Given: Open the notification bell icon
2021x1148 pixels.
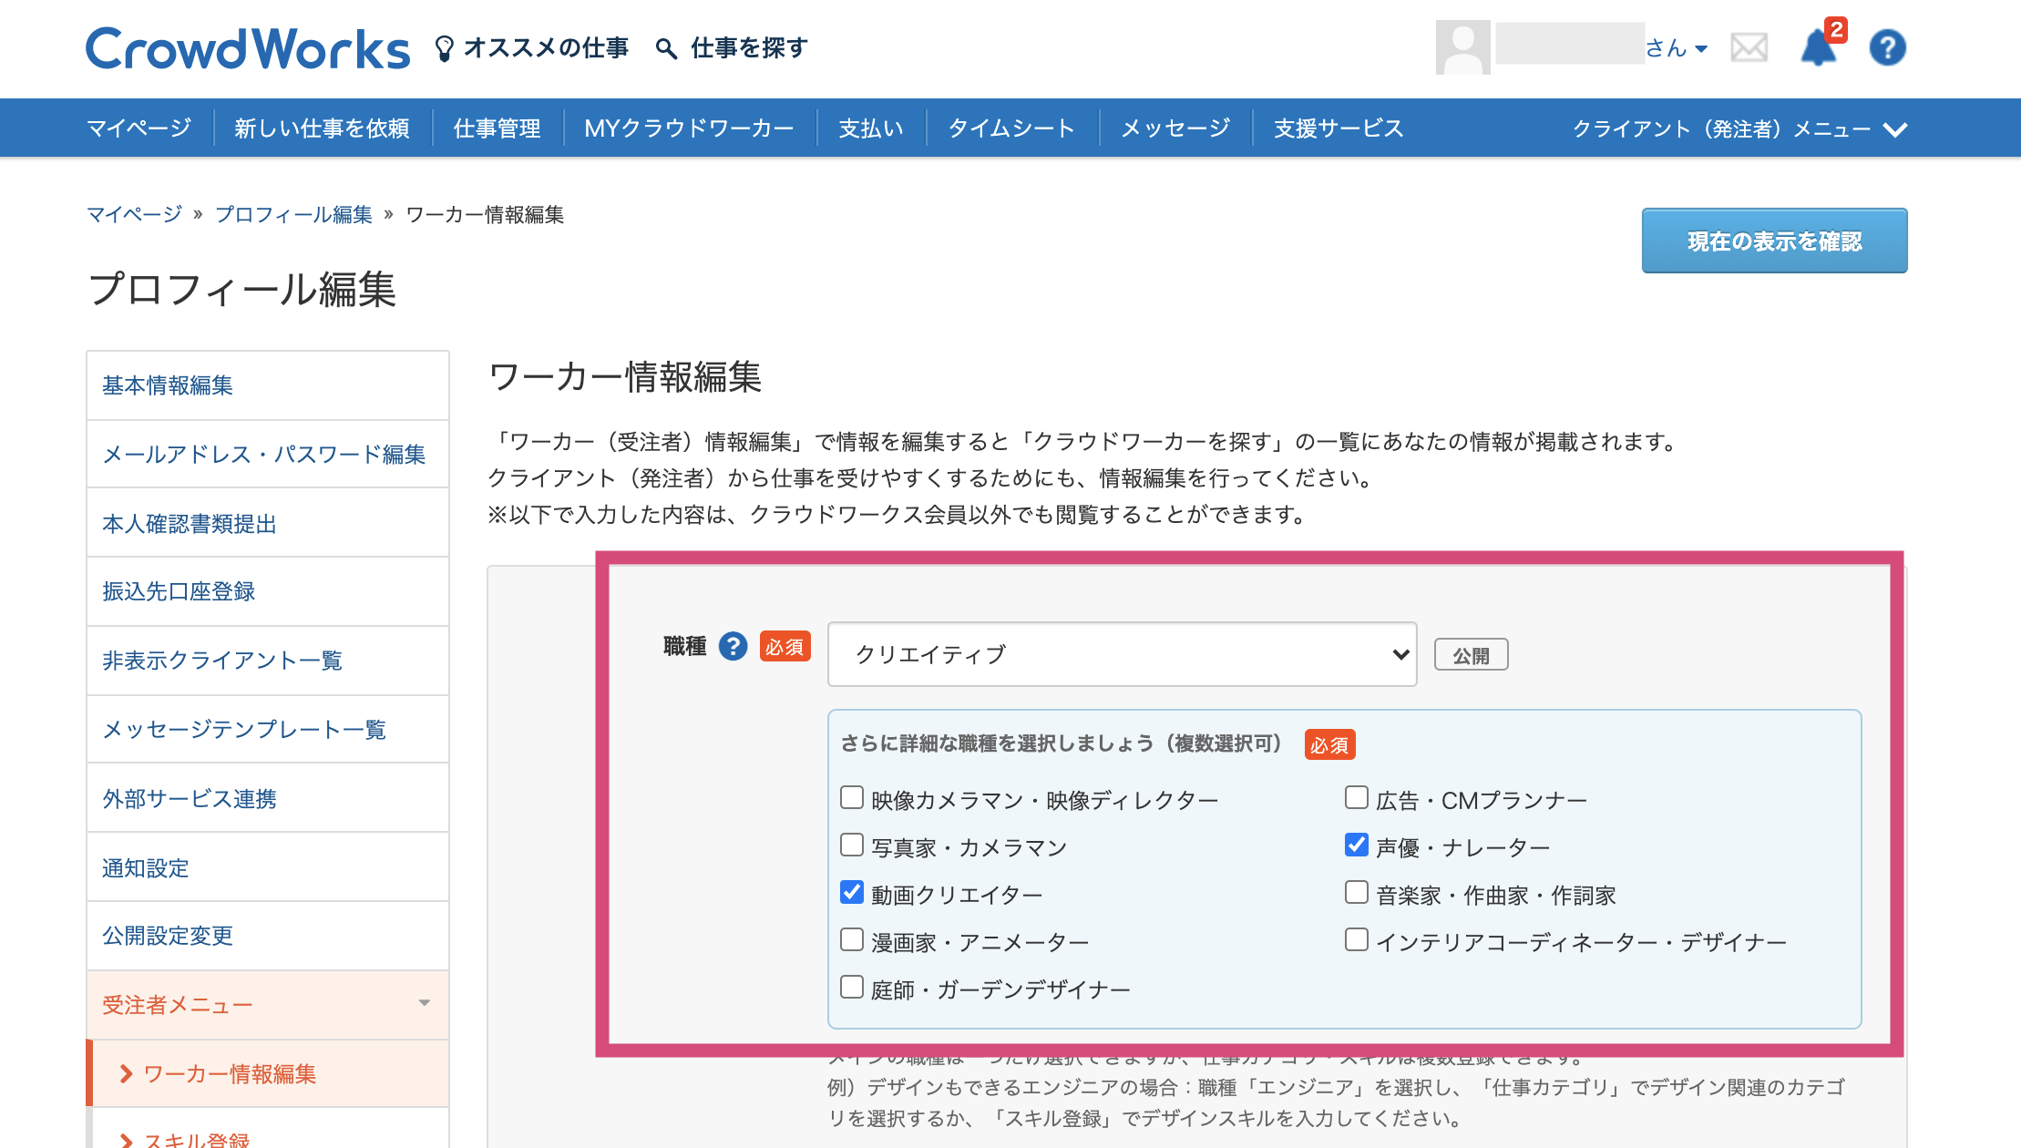Looking at the screenshot, I should (x=1818, y=47).
